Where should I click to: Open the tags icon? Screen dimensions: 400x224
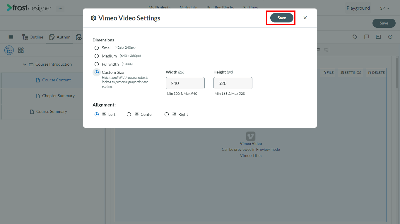click(x=355, y=37)
